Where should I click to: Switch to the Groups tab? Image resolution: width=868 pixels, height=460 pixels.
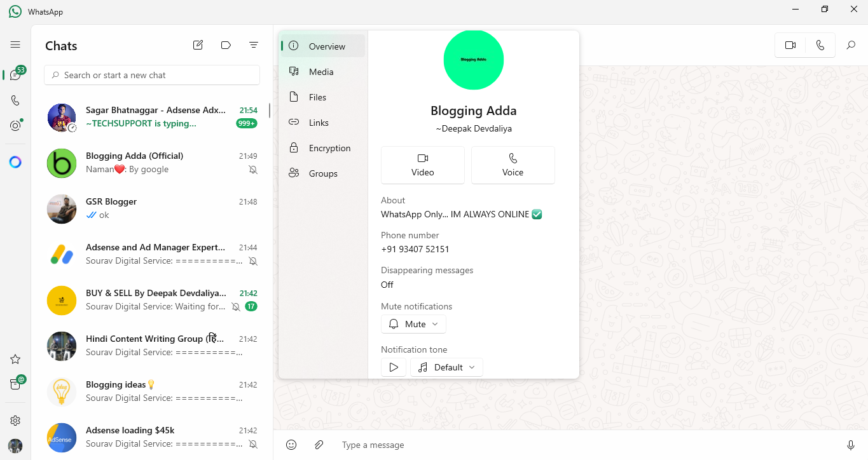tap(323, 173)
